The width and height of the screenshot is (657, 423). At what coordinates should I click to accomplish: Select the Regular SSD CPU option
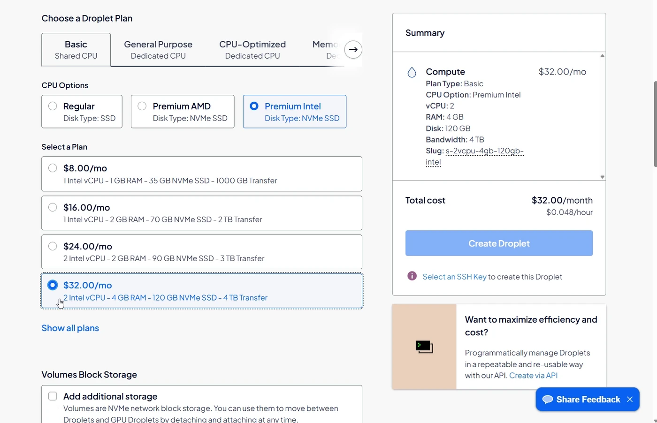click(82, 112)
